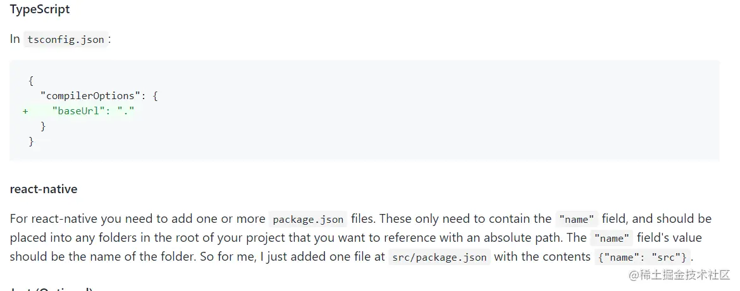Click the package.json inline code in paragraph
This screenshot has height=291, width=740.
point(308,219)
